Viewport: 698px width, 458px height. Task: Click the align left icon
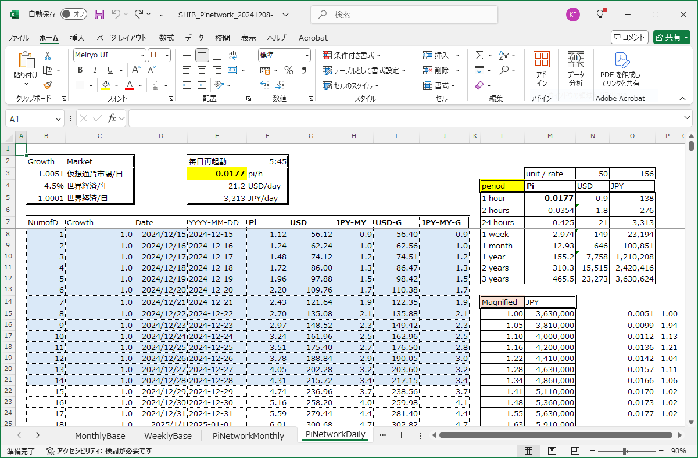click(x=187, y=70)
